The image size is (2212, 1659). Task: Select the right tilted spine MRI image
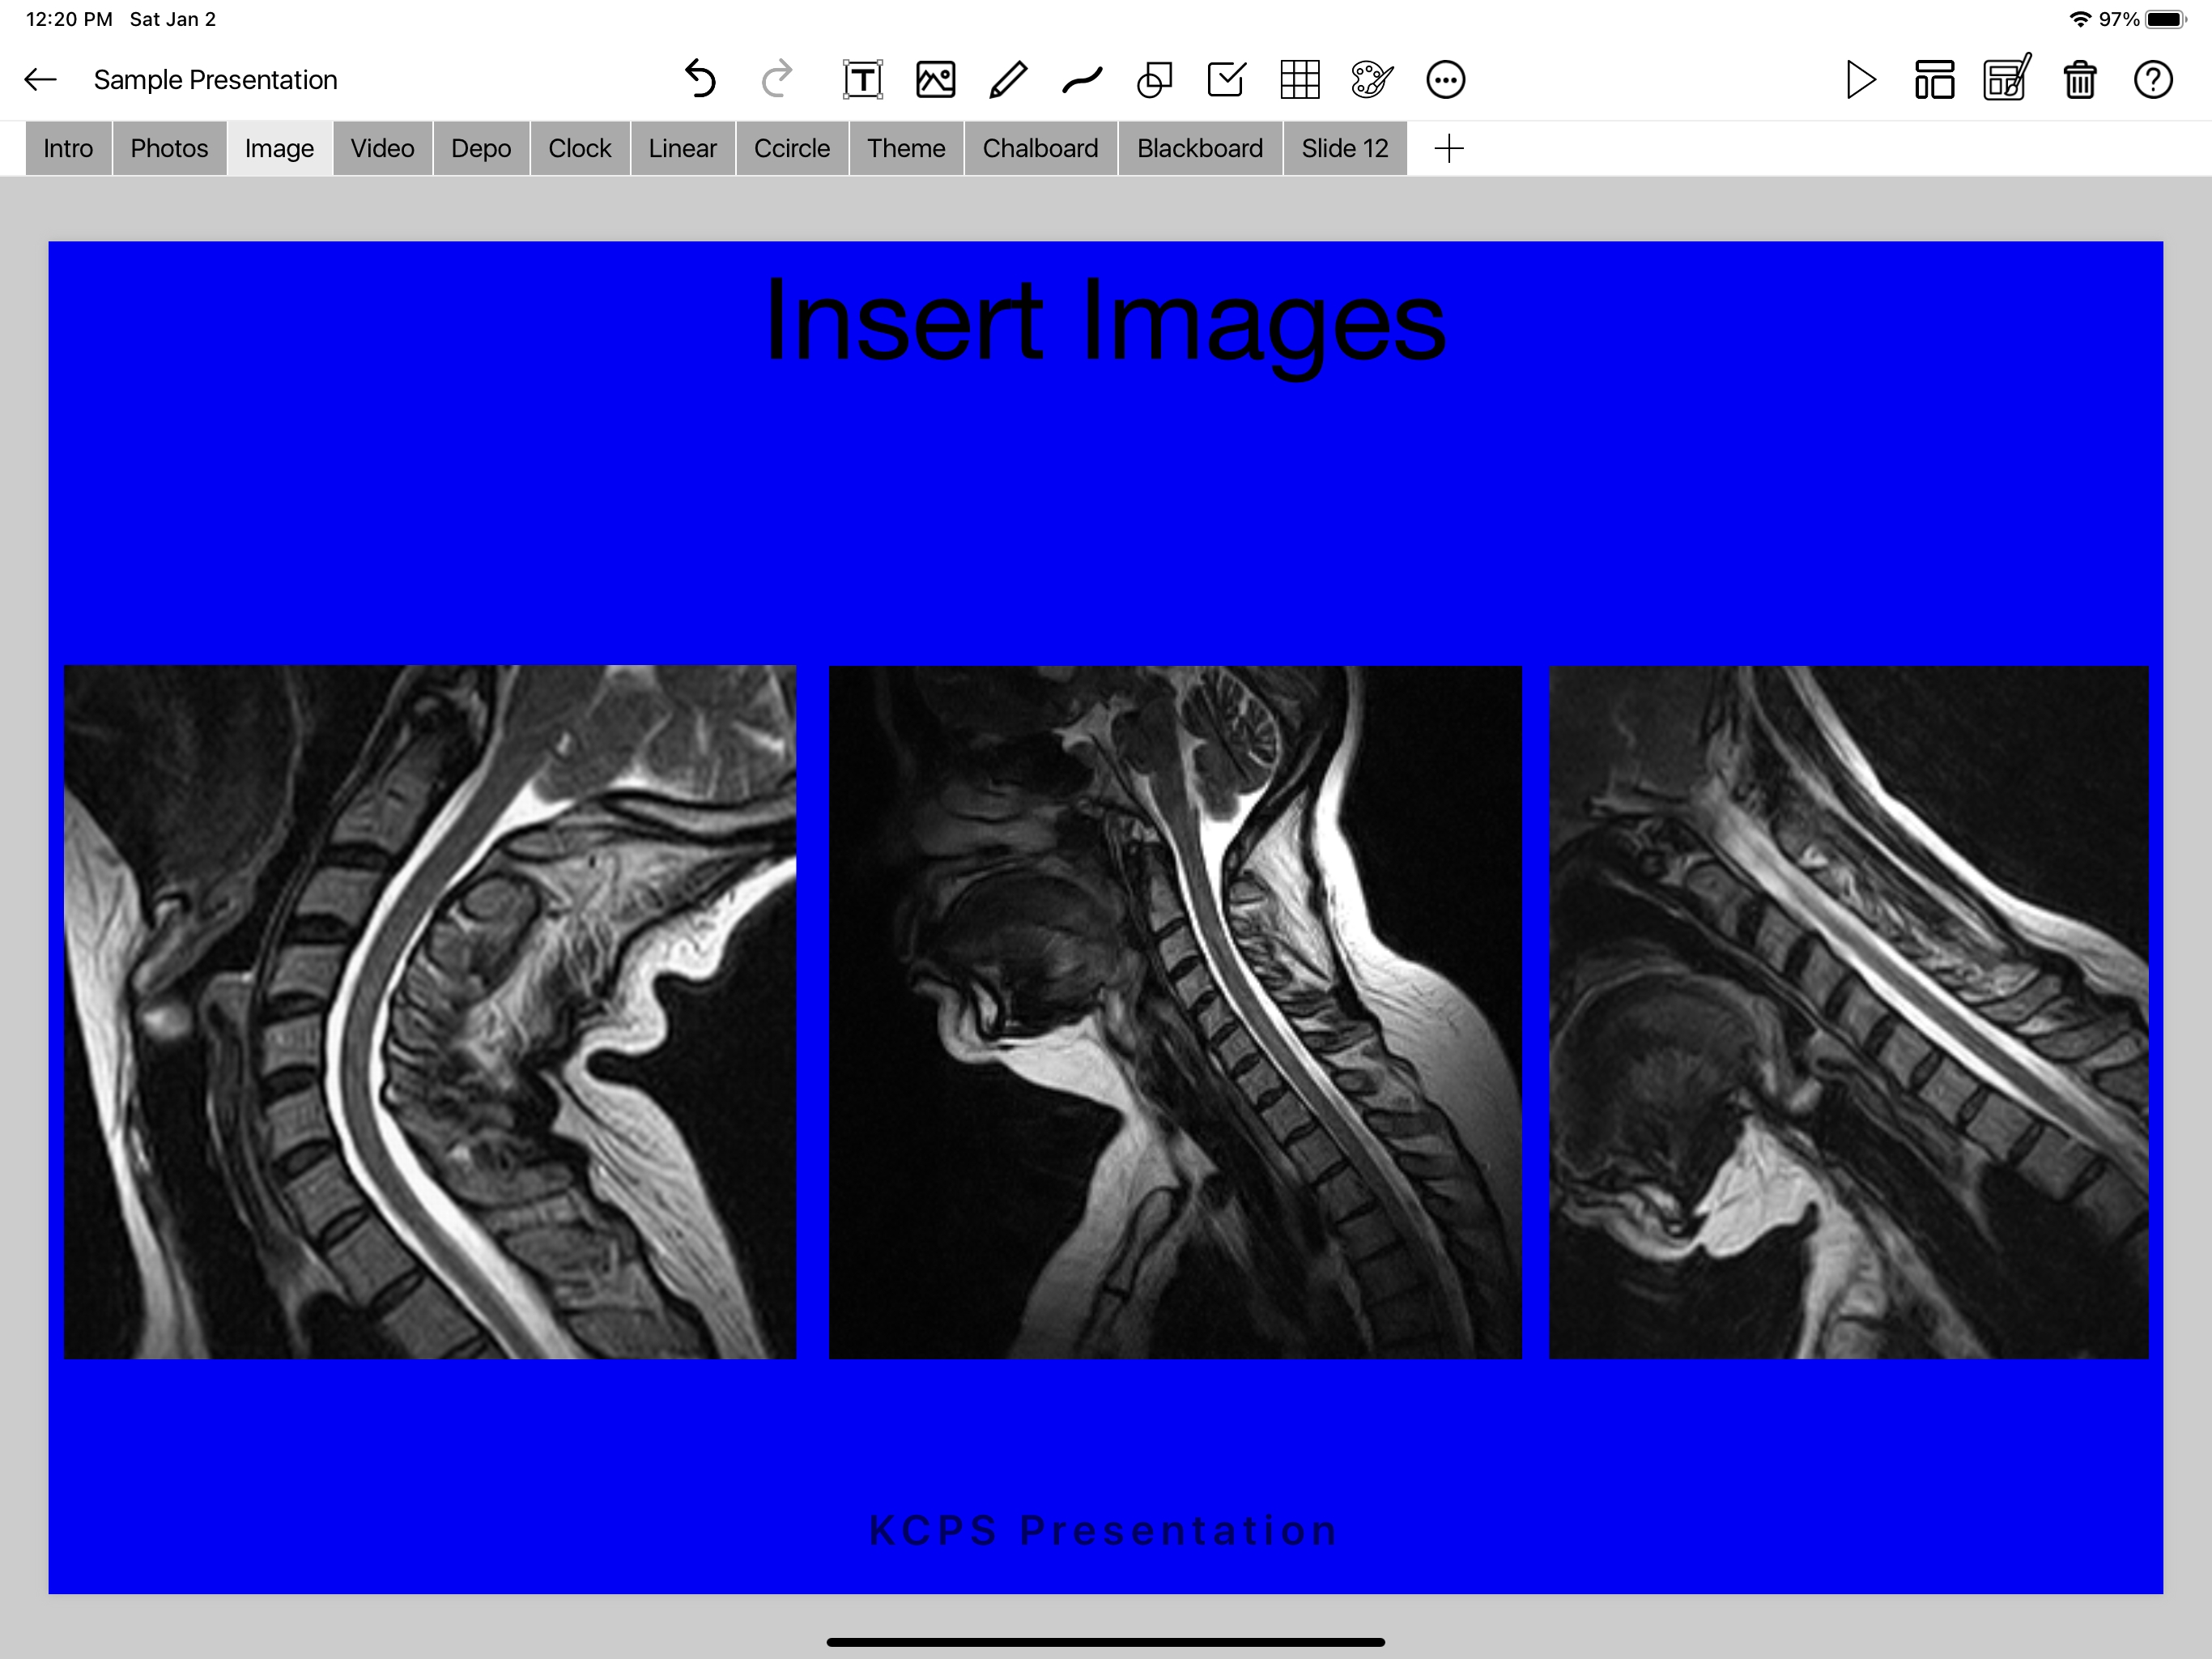tap(1849, 1012)
